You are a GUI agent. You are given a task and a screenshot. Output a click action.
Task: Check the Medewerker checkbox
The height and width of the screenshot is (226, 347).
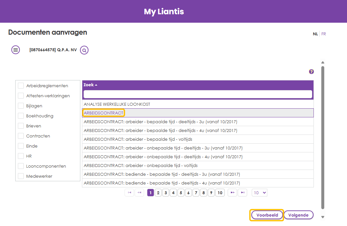click(x=21, y=176)
